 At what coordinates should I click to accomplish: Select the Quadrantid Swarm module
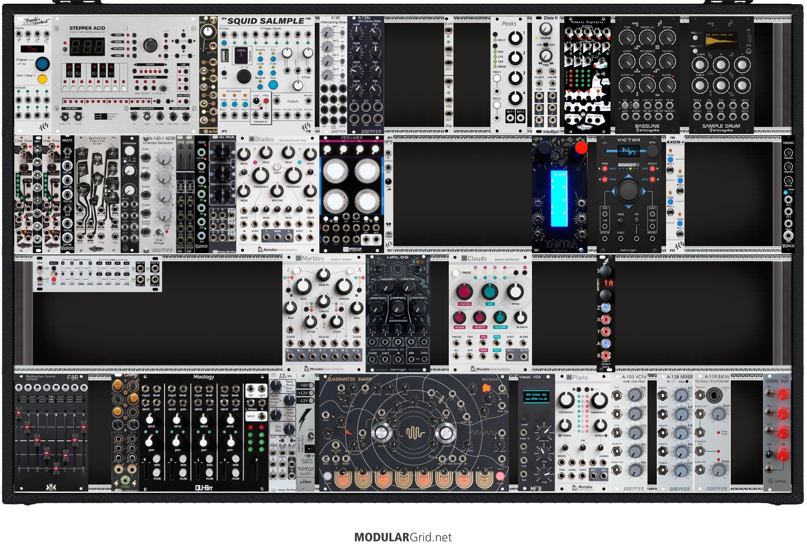414,432
